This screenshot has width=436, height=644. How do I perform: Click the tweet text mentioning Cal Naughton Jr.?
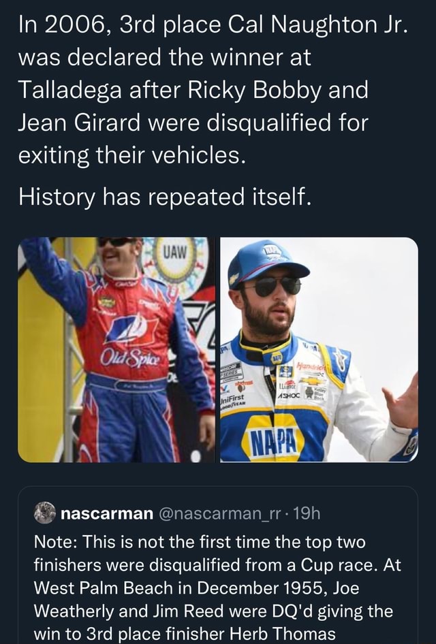213,25
